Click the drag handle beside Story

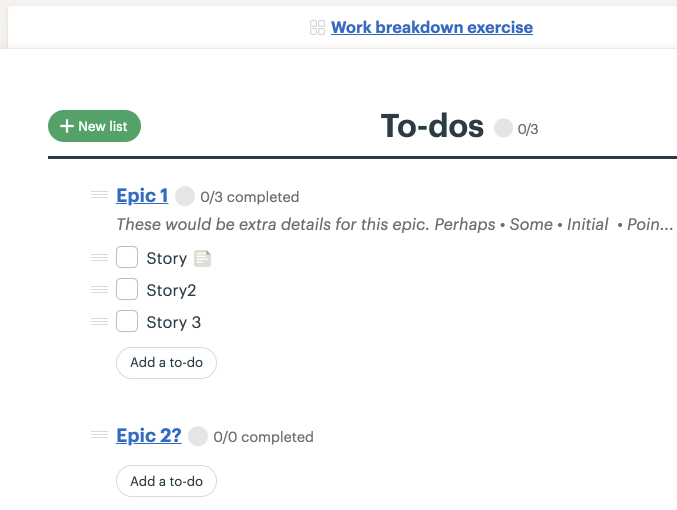tap(99, 257)
